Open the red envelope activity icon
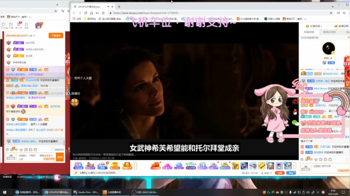Screen dimensions: 350x196 [x=127, y=166]
